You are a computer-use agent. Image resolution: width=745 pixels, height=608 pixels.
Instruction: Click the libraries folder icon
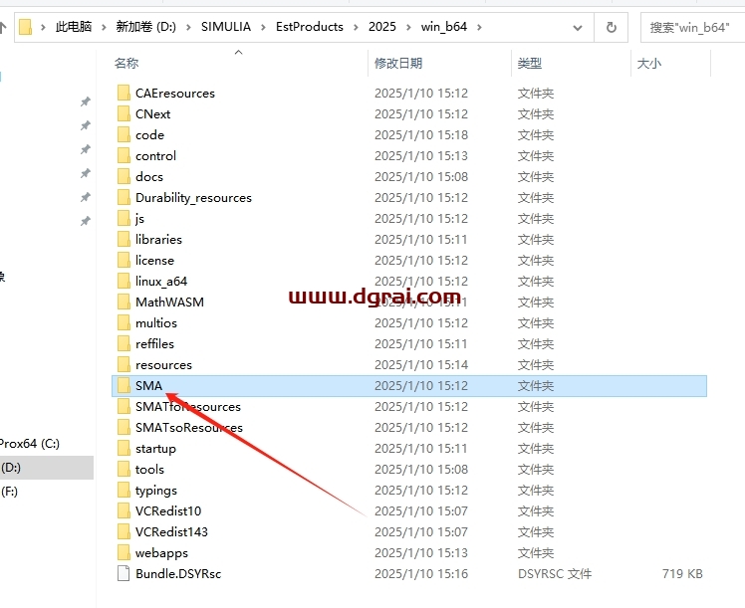(124, 239)
